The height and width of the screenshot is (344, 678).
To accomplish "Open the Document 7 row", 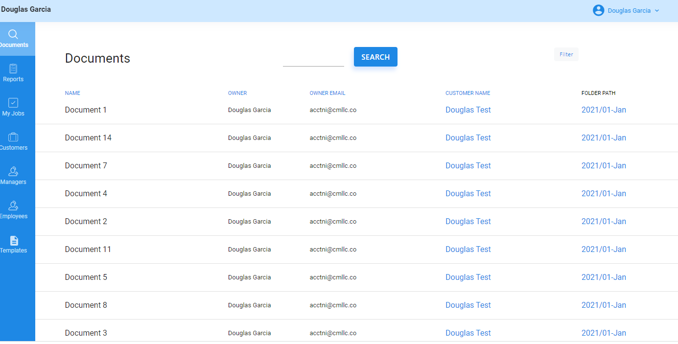I will pyautogui.click(x=86, y=166).
